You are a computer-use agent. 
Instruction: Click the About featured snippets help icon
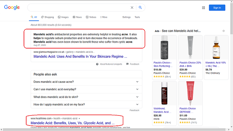pos(97,64)
